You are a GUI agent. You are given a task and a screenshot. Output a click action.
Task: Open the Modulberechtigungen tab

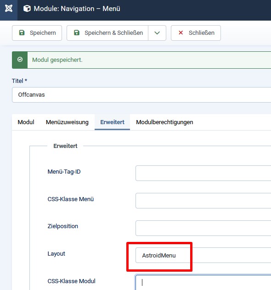(164, 122)
